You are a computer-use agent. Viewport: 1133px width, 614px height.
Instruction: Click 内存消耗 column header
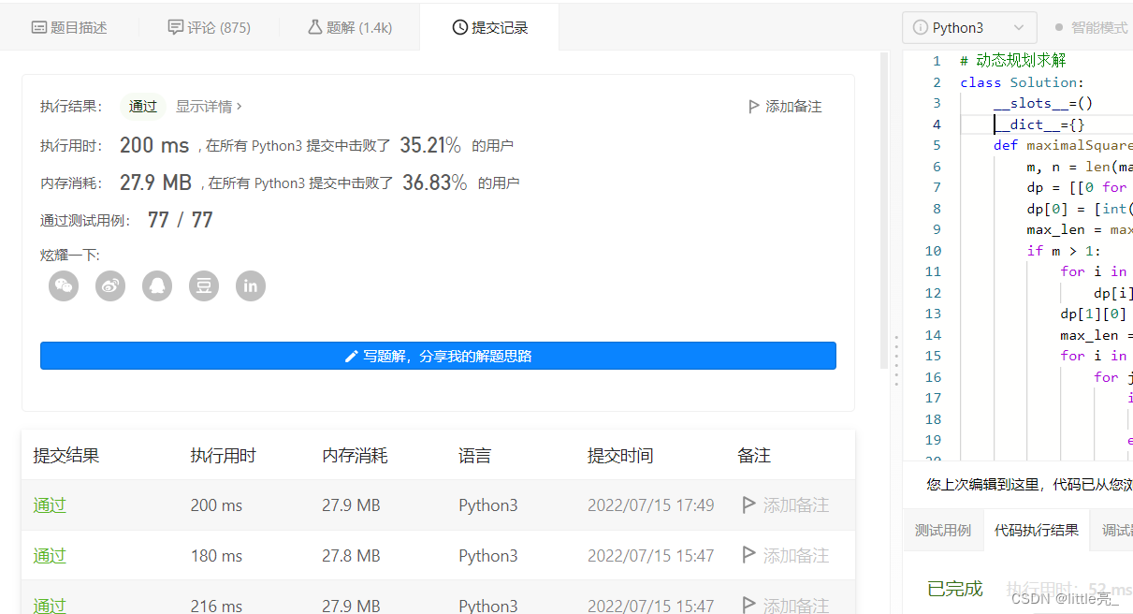click(x=355, y=456)
